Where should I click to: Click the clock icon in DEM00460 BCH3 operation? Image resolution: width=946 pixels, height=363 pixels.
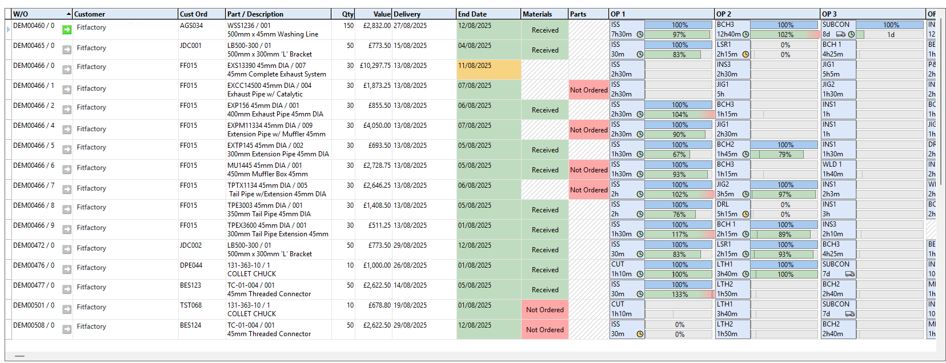(x=745, y=34)
